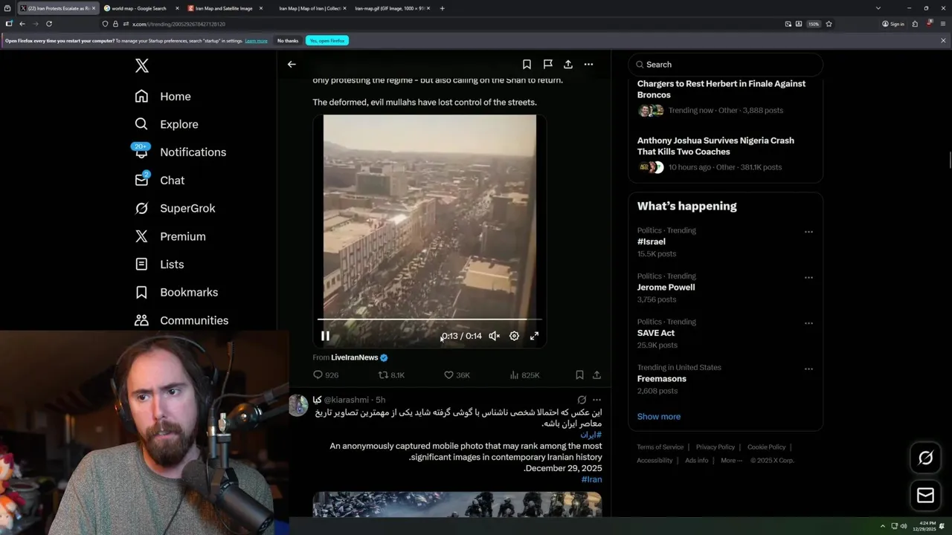Share the post below the video
The image size is (952, 535).
596,375
